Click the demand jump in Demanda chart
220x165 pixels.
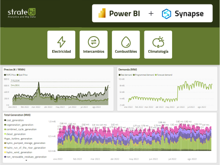(x=178, y=93)
